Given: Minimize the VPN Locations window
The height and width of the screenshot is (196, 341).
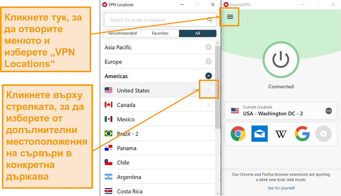Looking at the screenshot, I should tap(182, 5).
